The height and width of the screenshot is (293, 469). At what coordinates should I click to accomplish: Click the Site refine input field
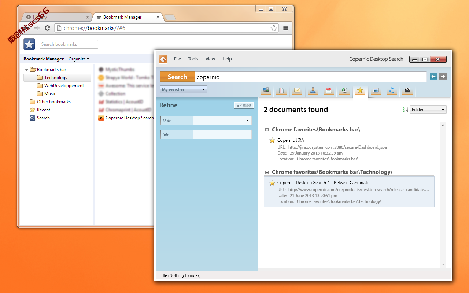pyautogui.click(x=222, y=134)
